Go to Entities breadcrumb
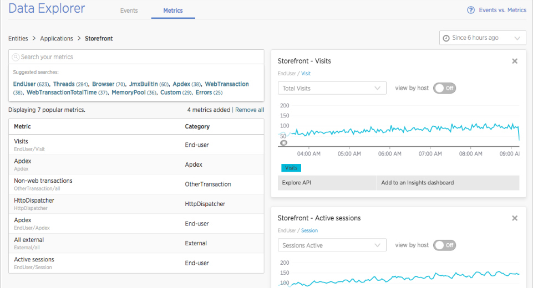Screen dimensions: 533x288 pyautogui.click(x=18, y=38)
